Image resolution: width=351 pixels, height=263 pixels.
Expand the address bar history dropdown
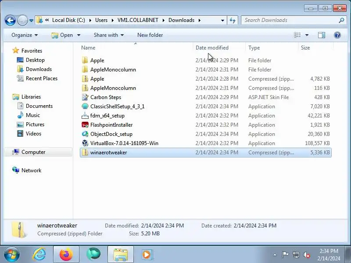222,20
